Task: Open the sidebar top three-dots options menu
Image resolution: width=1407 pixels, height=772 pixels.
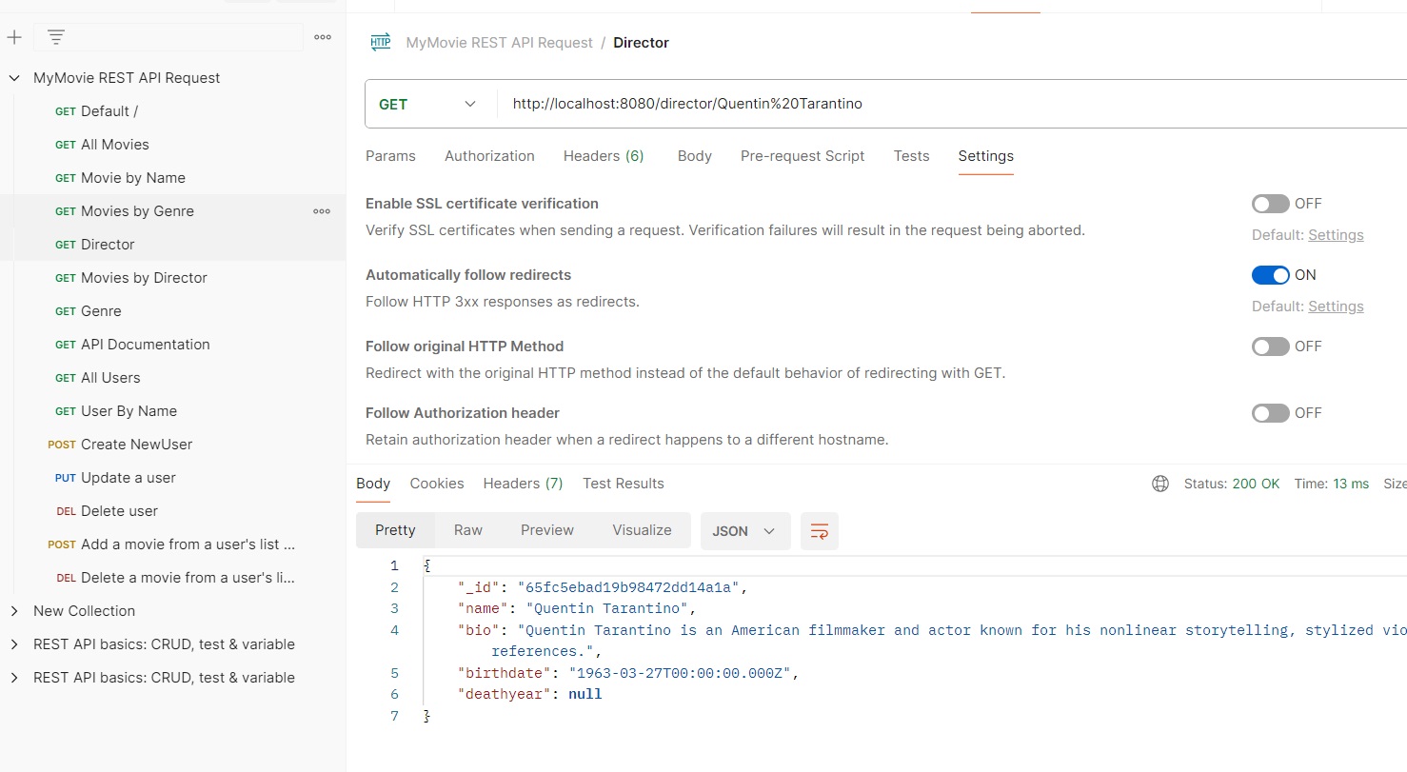Action: point(323,38)
